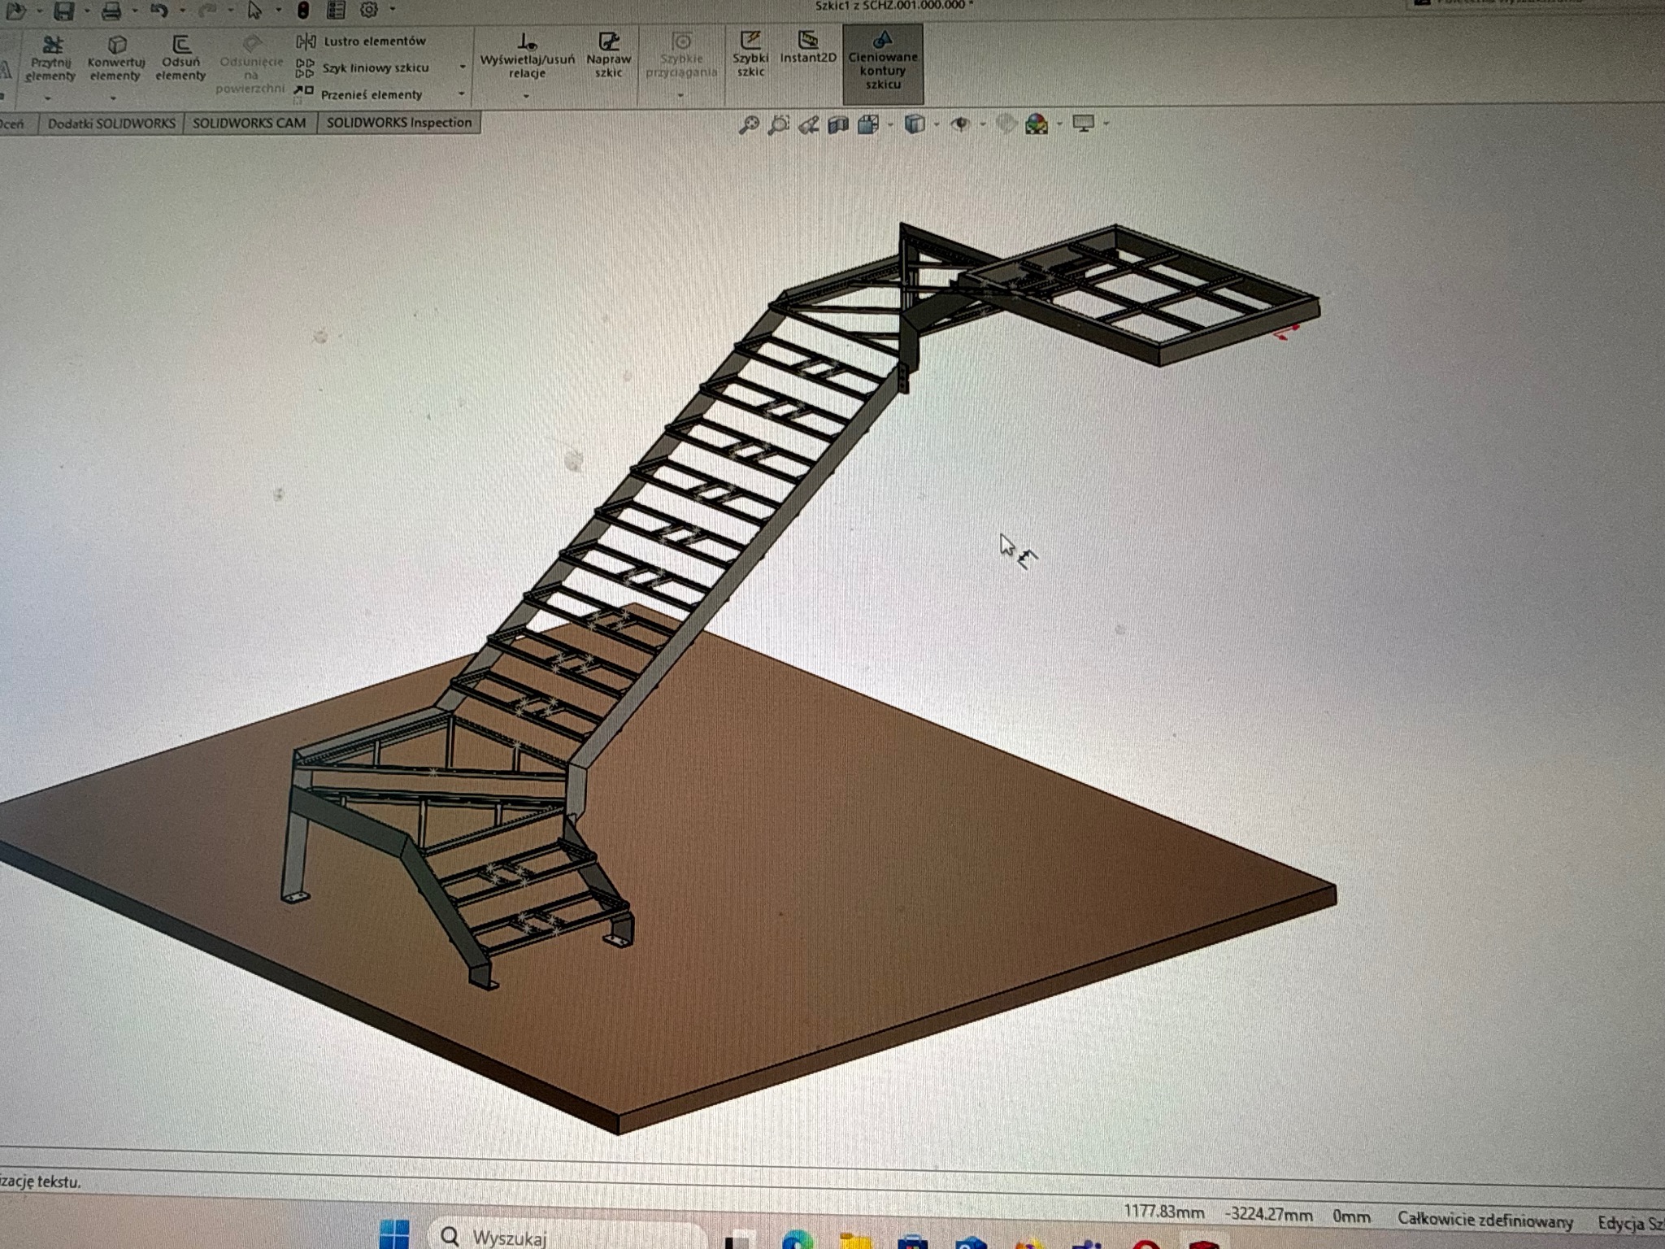Viewport: 1665px width, 1249px height.
Task: Toggle Cieniowane kontury szkicu mode
Action: 883,65
